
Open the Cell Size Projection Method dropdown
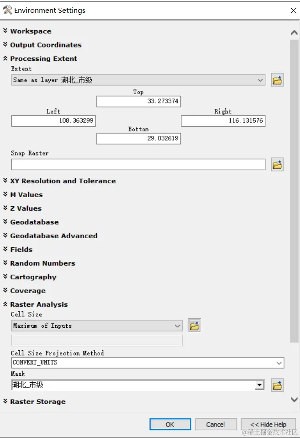coord(147,363)
